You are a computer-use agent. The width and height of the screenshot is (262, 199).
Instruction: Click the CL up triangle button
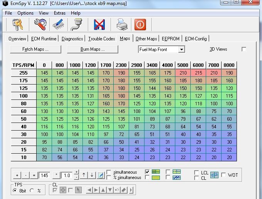(x=103, y=190)
